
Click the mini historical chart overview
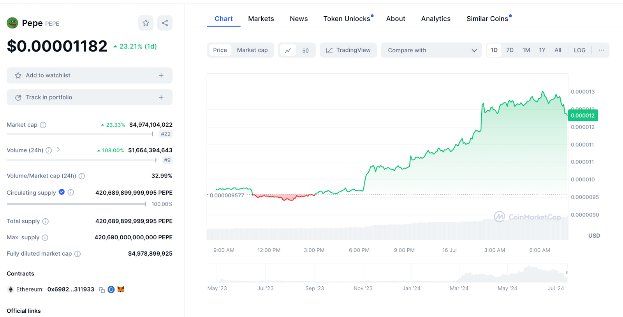coord(387,273)
